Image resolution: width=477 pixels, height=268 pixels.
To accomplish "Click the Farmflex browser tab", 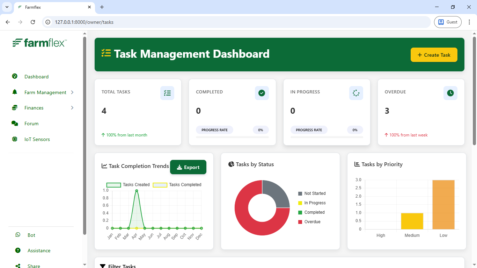I will pos(54,7).
